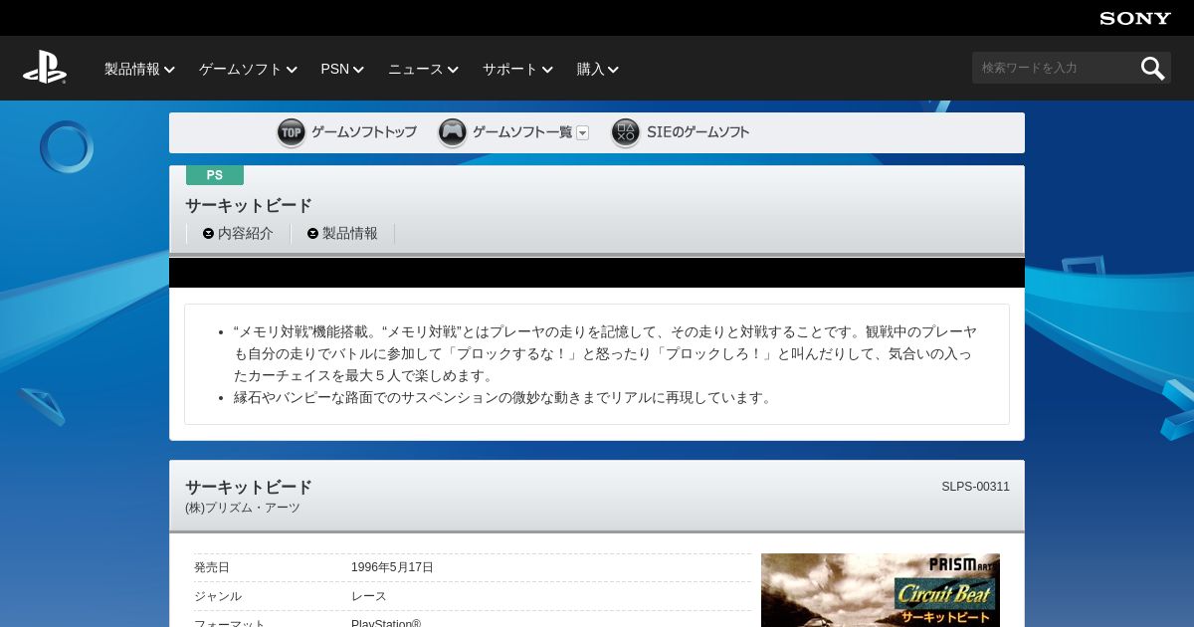Click the PlayStation logo icon
Screen dimensions: 1194x627
(45, 68)
